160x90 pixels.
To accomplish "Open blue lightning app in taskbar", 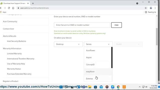I will [x=113, y=87].
